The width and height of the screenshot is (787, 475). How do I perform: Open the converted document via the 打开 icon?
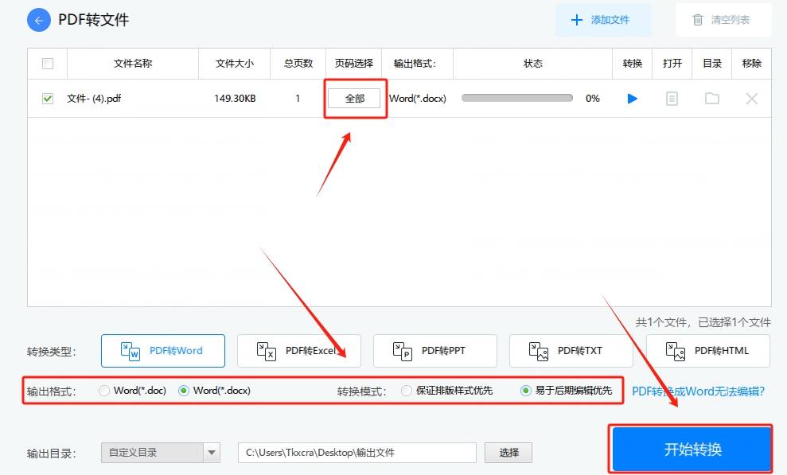[x=672, y=98]
